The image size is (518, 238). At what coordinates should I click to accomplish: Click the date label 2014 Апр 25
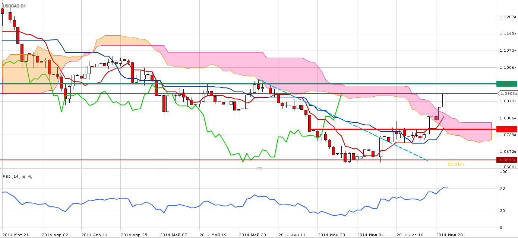click(133, 235)
